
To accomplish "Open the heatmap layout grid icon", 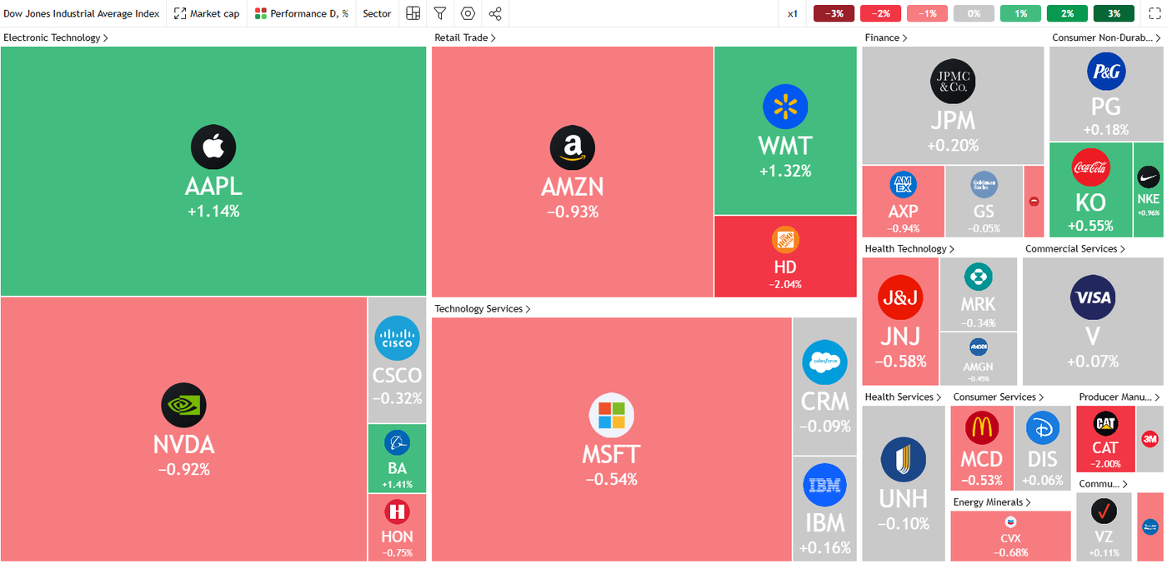I will point(413,13).
